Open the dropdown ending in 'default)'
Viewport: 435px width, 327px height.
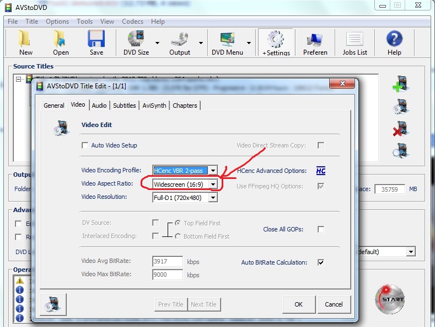(411, 252)
